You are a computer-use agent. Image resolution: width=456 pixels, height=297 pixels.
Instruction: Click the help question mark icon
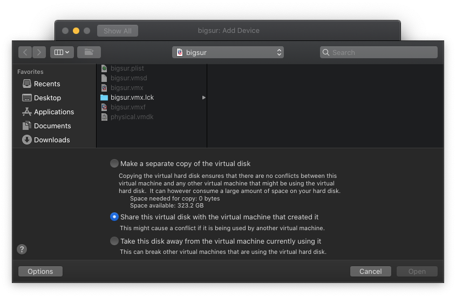point(22,249)
